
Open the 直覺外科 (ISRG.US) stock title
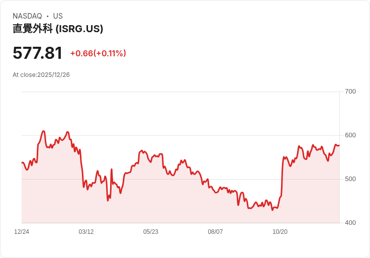pos(58,29)
